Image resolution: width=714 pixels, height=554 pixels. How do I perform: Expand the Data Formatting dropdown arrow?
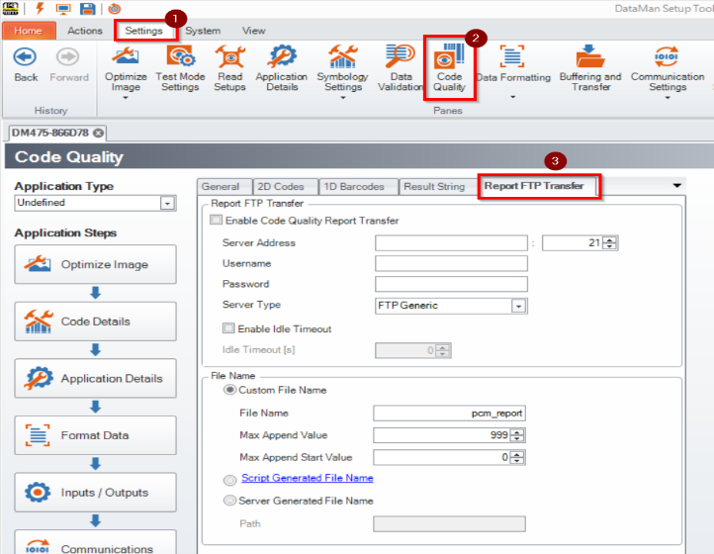513,97
